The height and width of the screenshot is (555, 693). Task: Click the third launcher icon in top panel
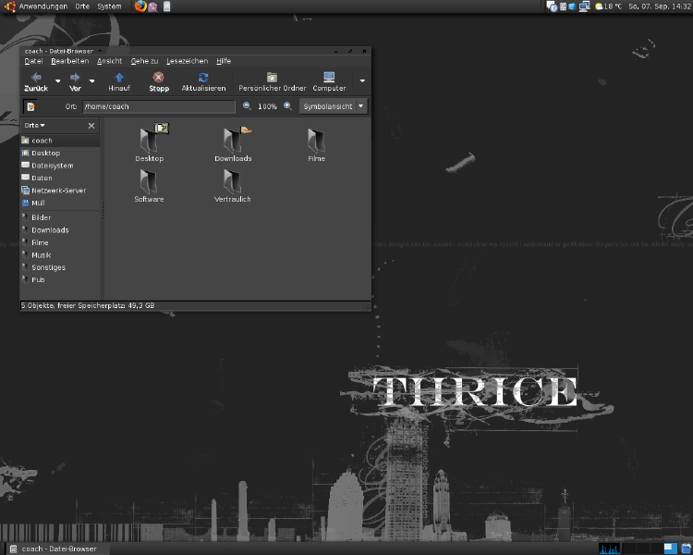[x=166, y=6]
